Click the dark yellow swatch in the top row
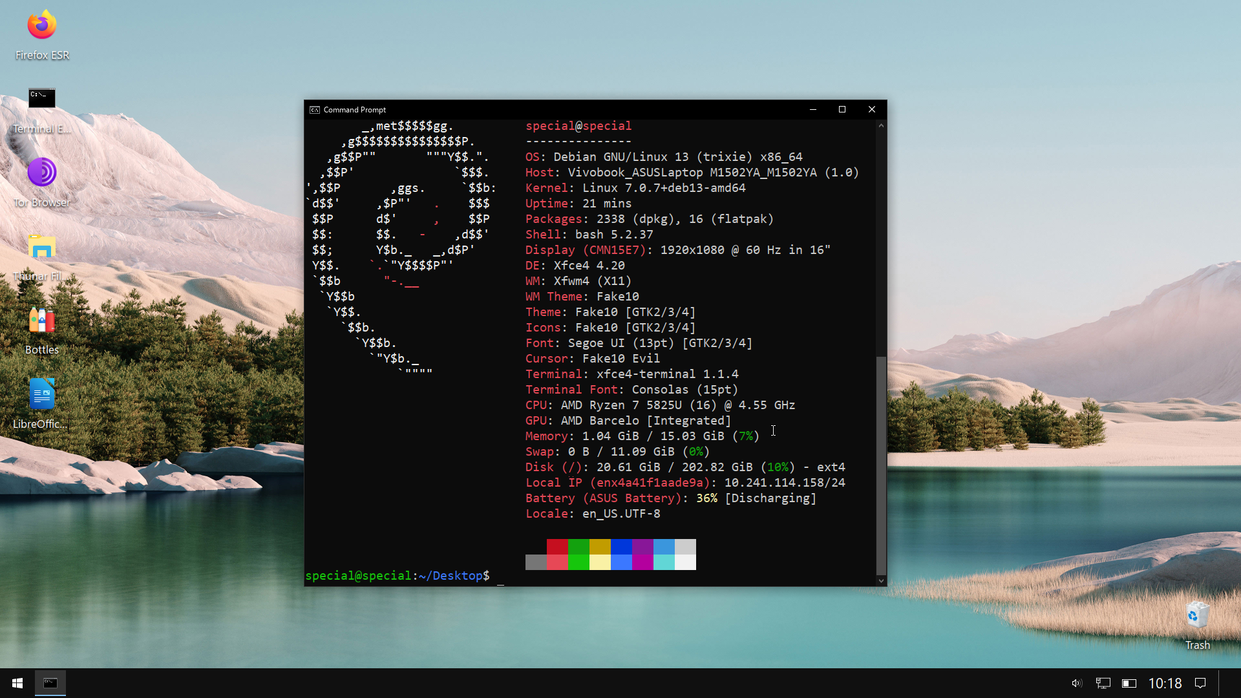This screenshot has height=698, width=1241. [600, 547]
